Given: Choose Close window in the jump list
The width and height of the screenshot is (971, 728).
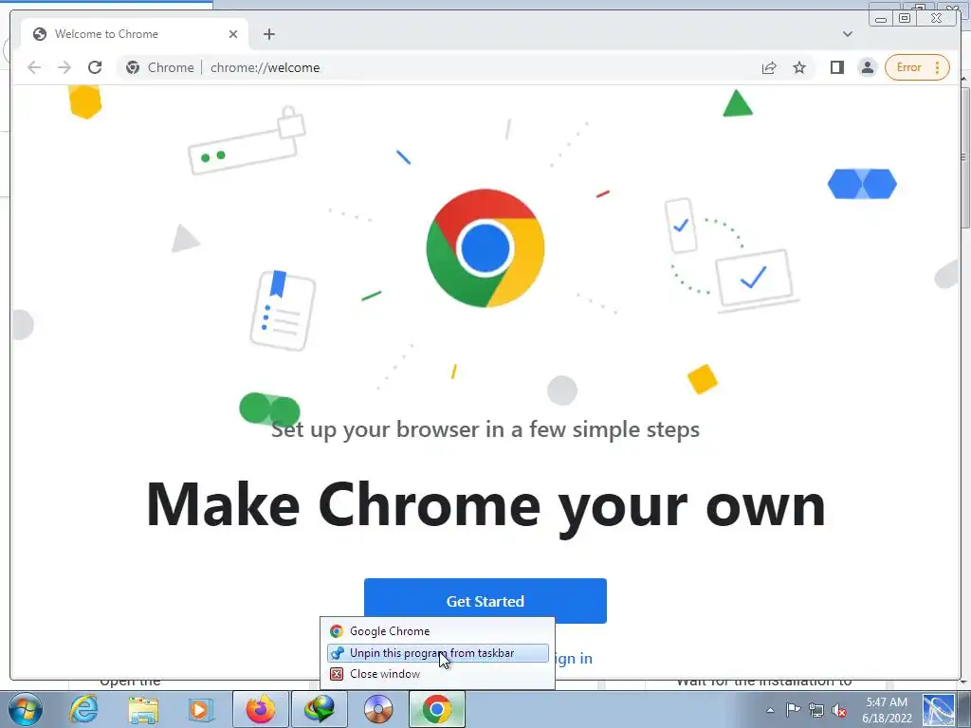Looking at the screenshot, I should (x=437, y=674).
